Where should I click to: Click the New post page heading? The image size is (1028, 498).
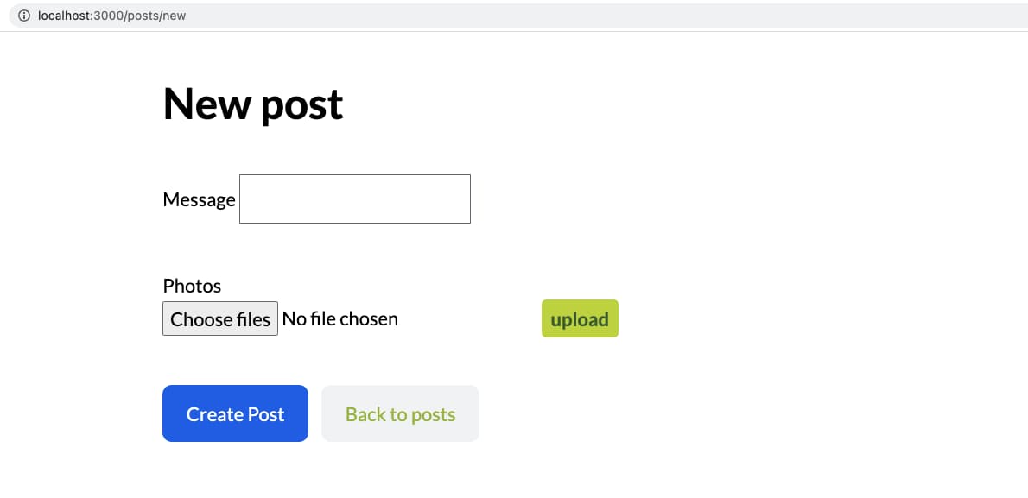(252, 104)
